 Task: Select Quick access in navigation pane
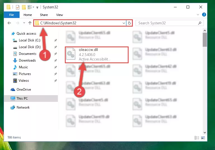(x=26, y=34)
